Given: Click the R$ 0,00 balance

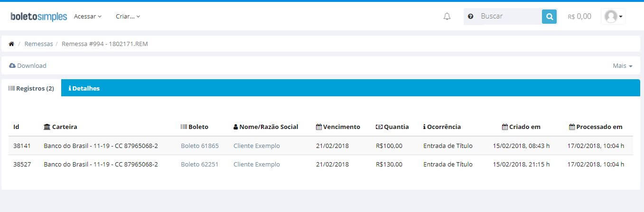Looking at the screenshot, I should (x=579, y=17).
